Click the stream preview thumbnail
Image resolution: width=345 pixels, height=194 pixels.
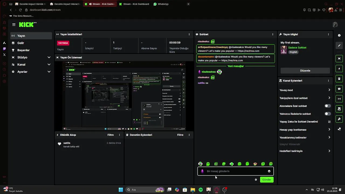pos(124,96)
